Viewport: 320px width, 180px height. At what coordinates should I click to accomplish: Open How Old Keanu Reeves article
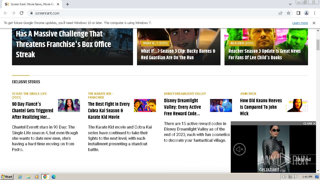click(x=261, y=107)
